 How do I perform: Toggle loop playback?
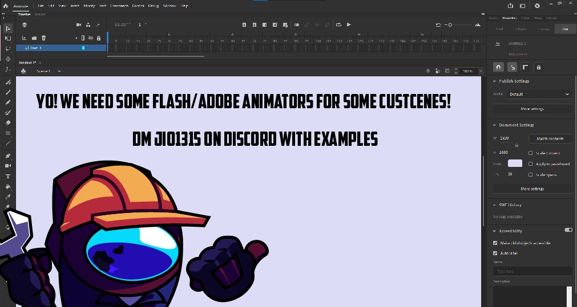click(338, 24)
